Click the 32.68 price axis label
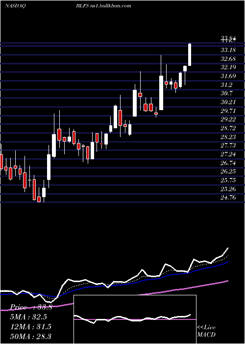Image resolution: width=245 pixels, height=344 pixels. tap(228, 59)
